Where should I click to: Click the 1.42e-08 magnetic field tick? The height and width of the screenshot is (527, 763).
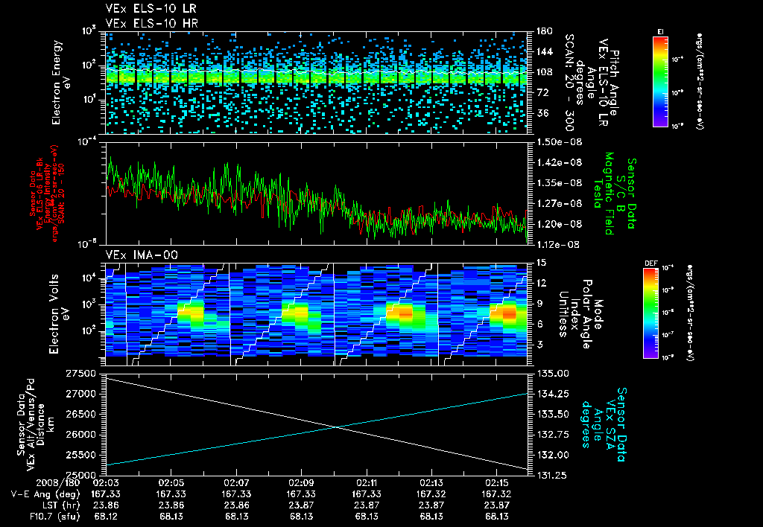[559, 162]
